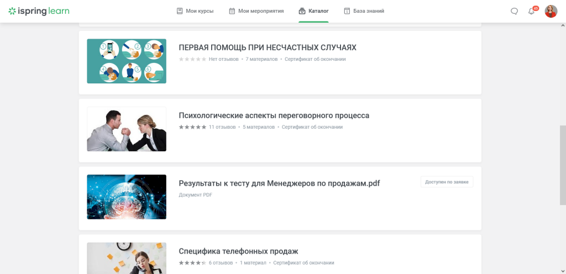Click the Документ PDF label
Image resolution: width=566 pixels, height=274 pixels.
coord(195,195)
